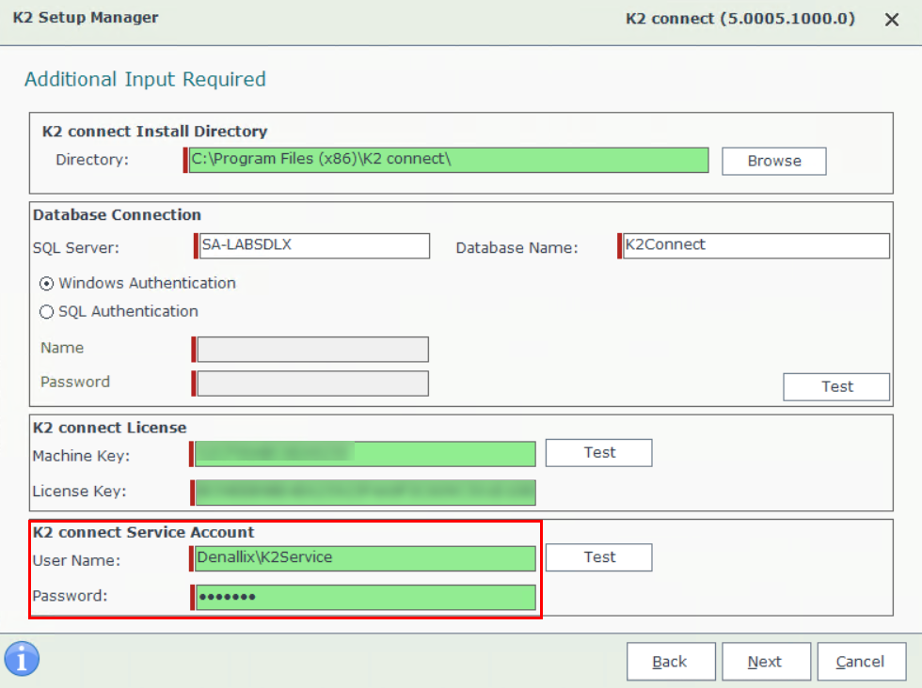Image resolution: width=922 pixels, height=688 pixels.
Task: Close the K2 Setup Manager window
Action: 892,20
